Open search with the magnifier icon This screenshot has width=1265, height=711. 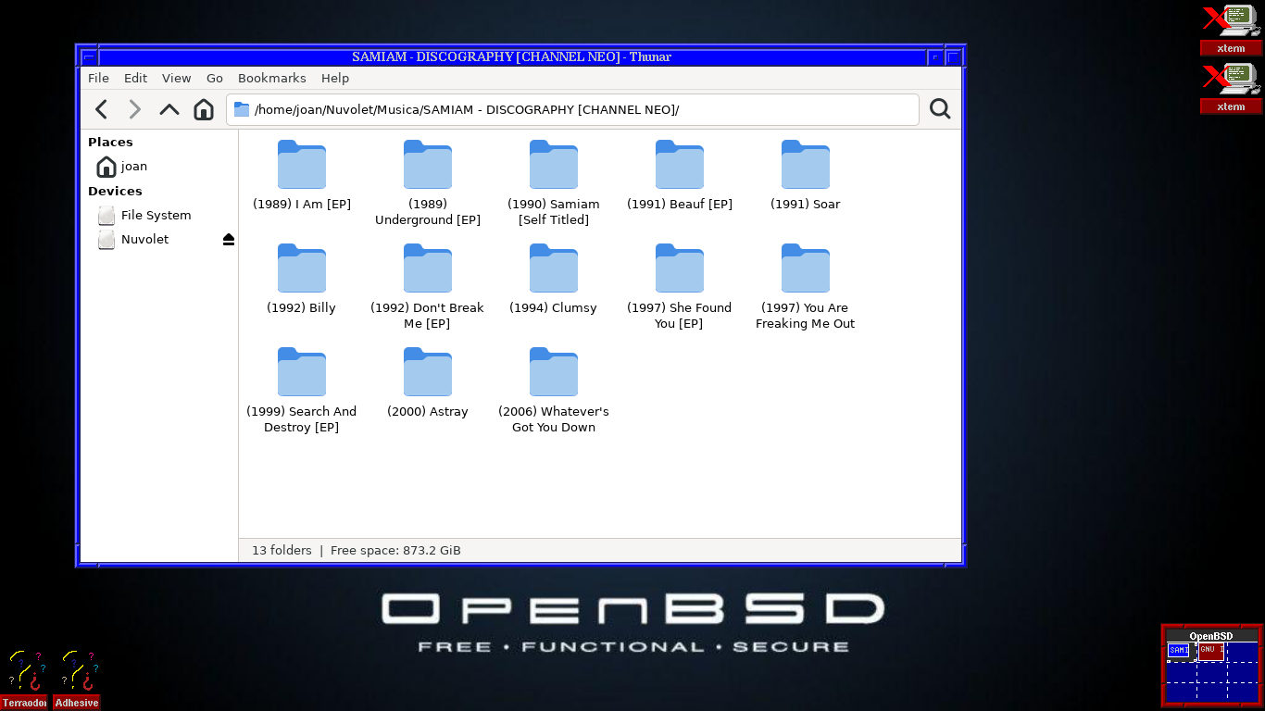(940, 109)
